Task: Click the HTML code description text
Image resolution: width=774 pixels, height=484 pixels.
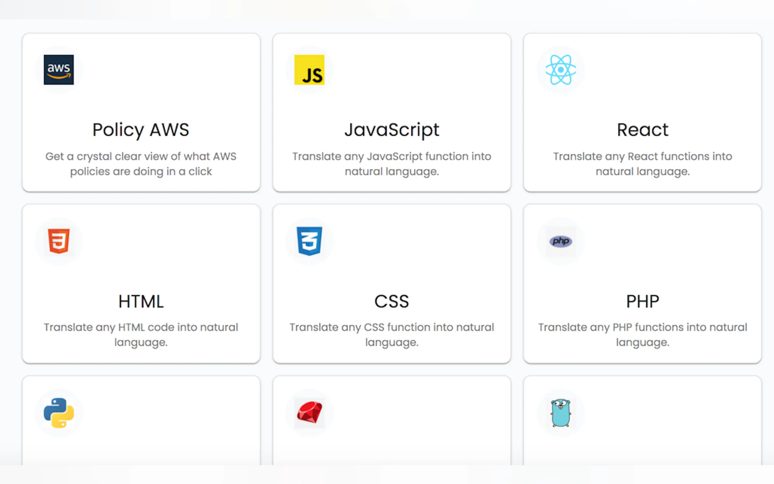Action: pyautogui.click(x=141, y=335)
